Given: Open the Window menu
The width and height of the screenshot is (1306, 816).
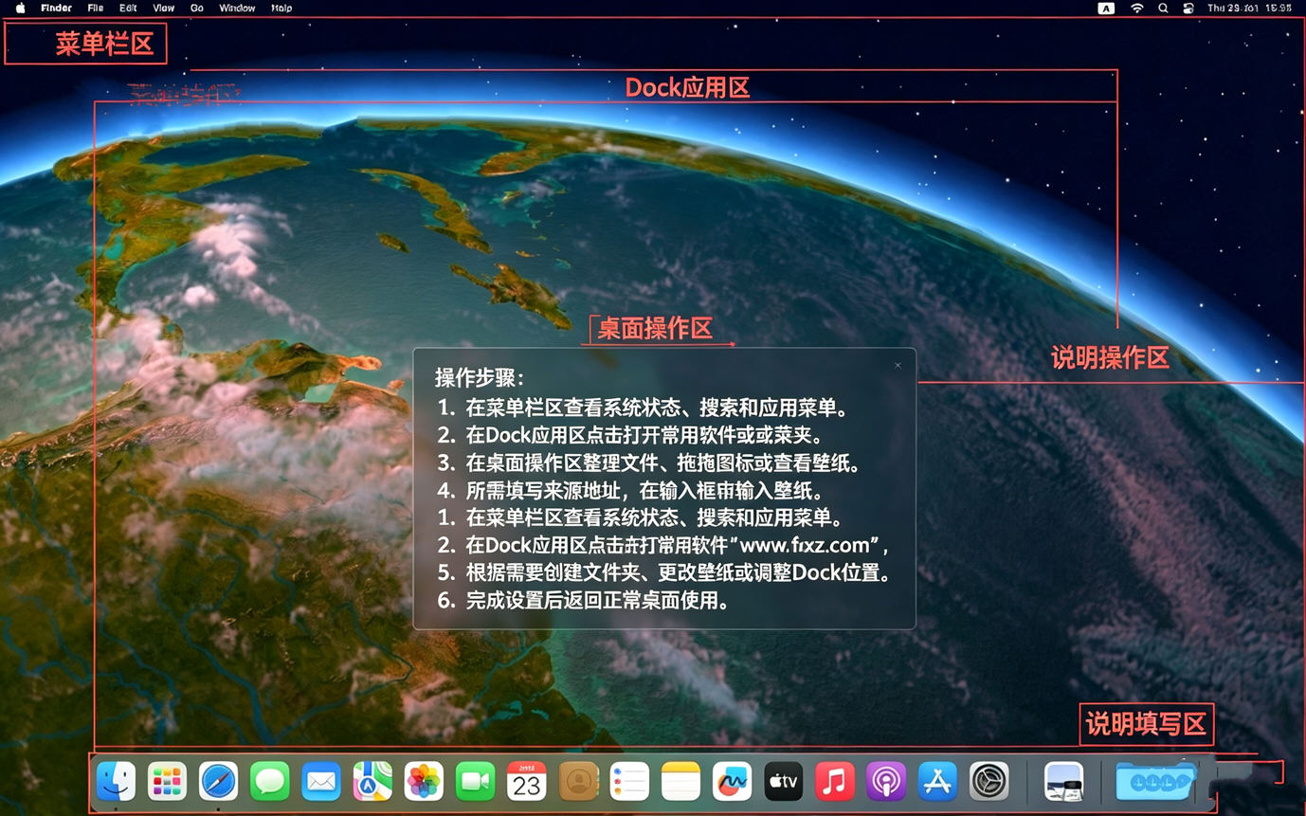Looking at the screenshot, I should [x=237, y=8].
